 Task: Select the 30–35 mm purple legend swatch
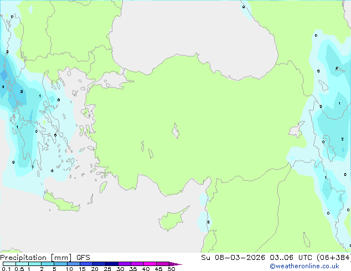pos(125,264)
